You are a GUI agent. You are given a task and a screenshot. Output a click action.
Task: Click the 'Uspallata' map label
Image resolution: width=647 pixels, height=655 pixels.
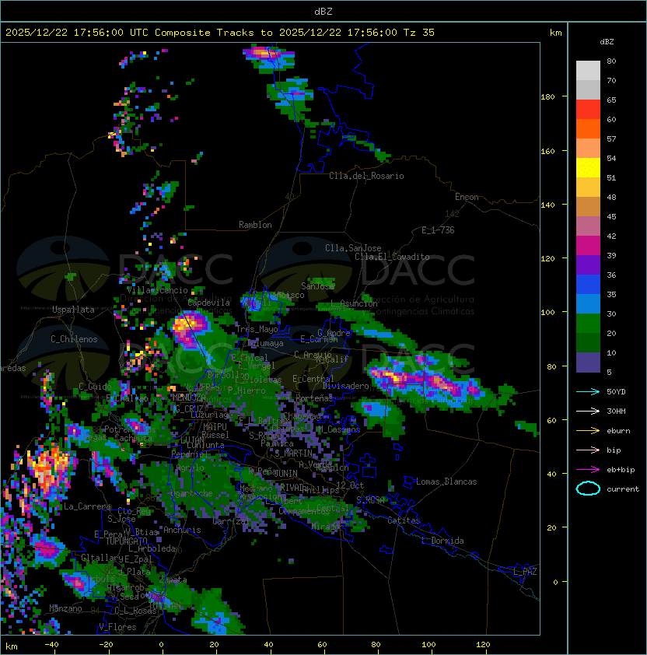74,310
